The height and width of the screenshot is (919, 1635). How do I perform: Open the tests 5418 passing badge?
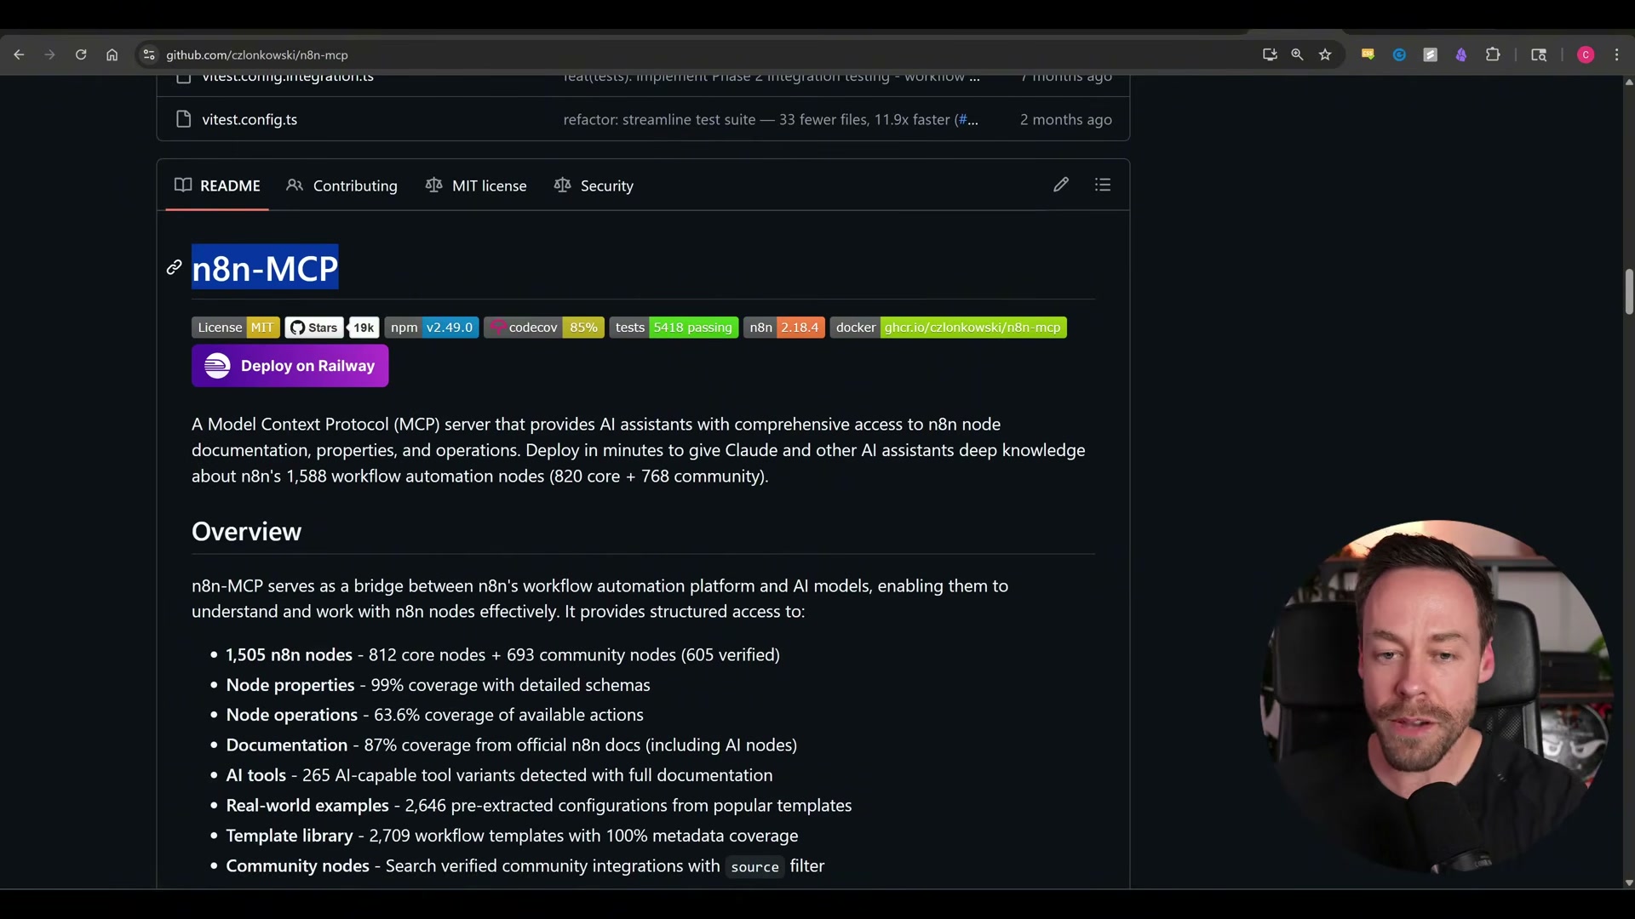(x=674, y=328)
